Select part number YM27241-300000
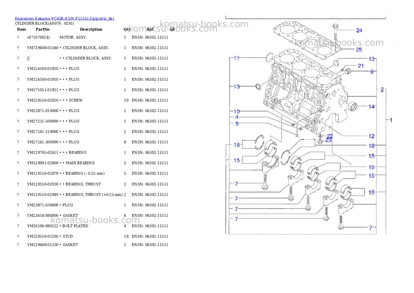The image size is (414, 293). pyautogui.click(x=42, y=142)
